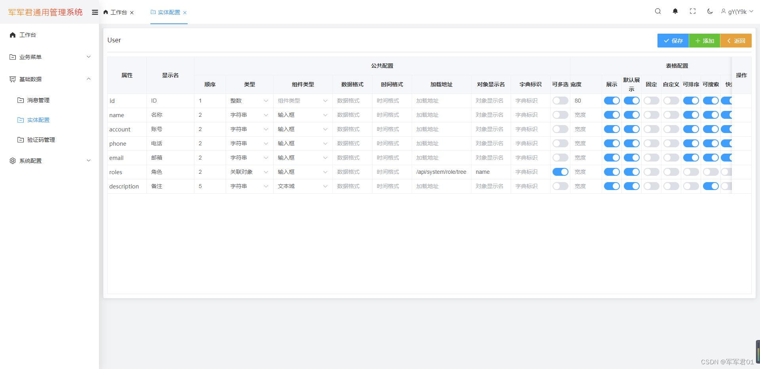This screenshot has width=760, height=369.
Task: Enable 固定 switch for phone row
Action: tap(651, 143)
